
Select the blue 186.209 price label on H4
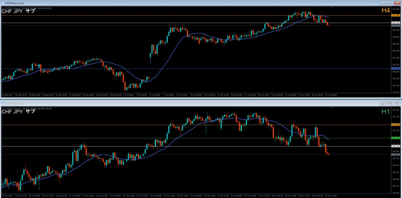click(396, 69)
